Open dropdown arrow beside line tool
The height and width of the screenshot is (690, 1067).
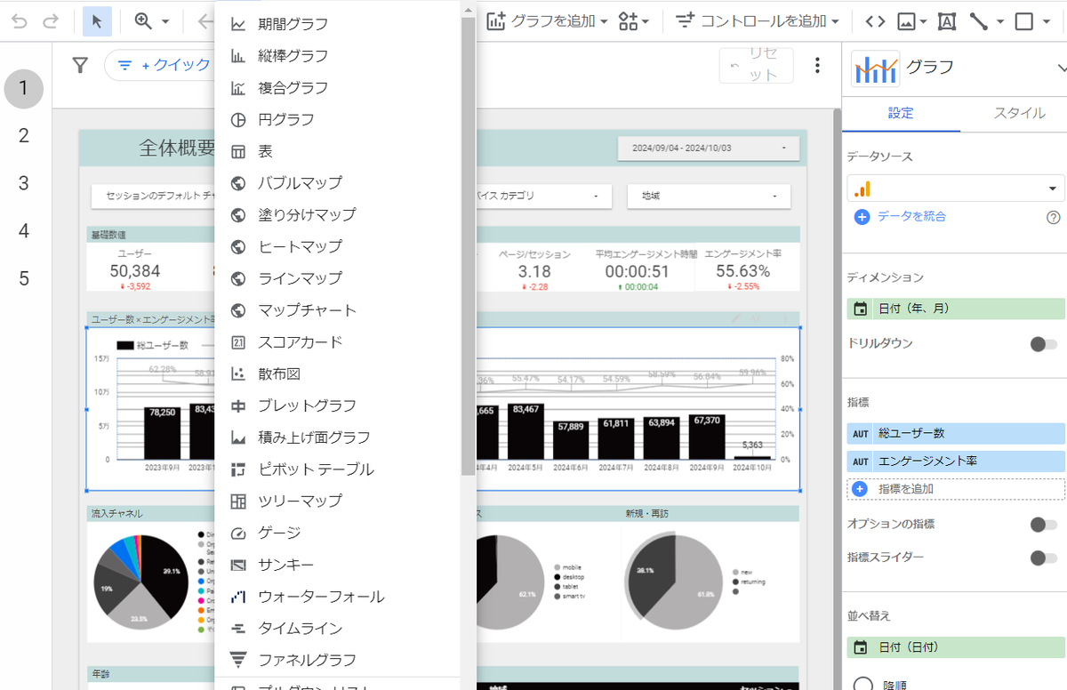(1000, 21)
